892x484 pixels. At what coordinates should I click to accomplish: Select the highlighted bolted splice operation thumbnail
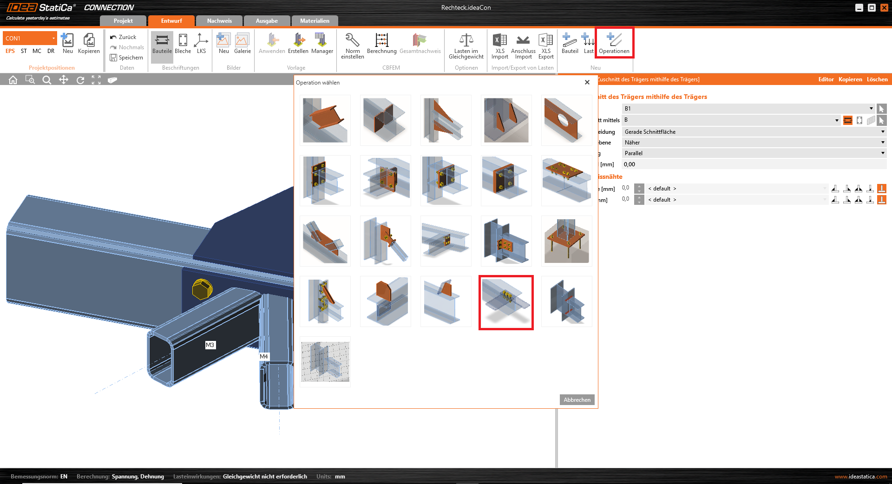tap(506, 302)
